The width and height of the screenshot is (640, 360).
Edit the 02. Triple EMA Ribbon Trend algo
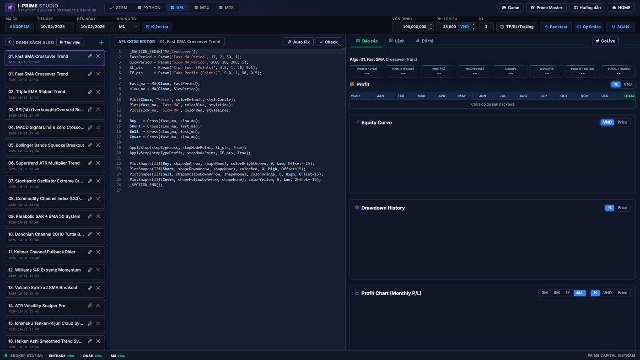90,91
